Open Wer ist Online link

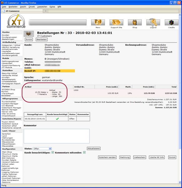[8, 114]
